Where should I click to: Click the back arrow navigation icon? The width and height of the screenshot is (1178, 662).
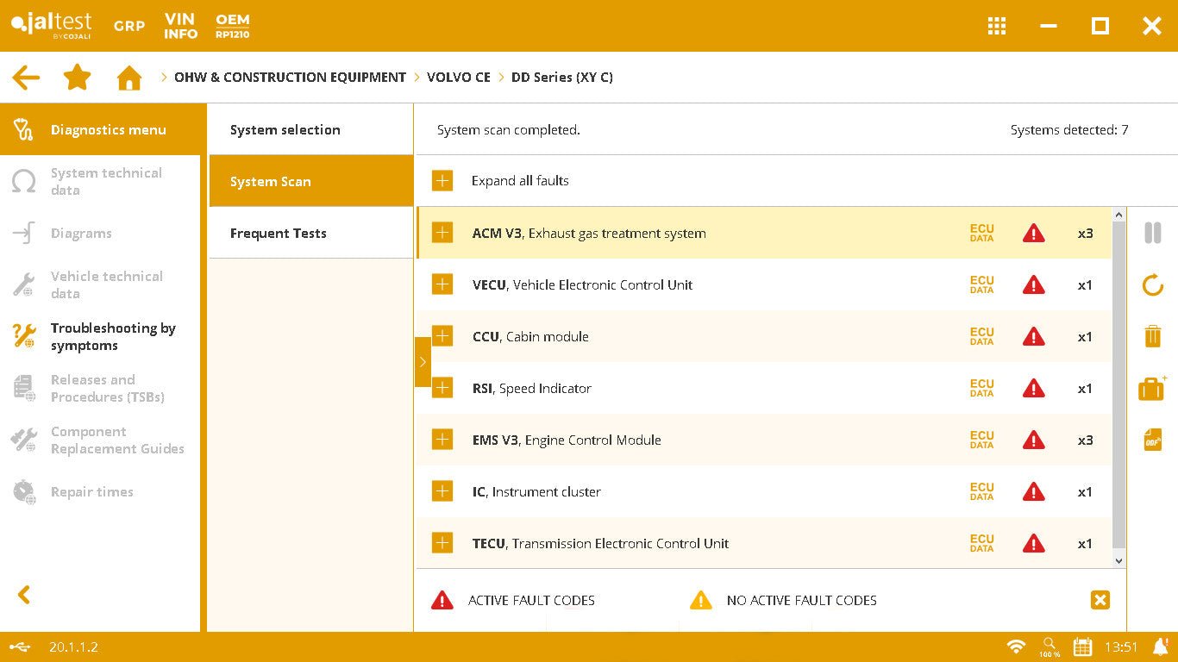(x=26, y=78)
